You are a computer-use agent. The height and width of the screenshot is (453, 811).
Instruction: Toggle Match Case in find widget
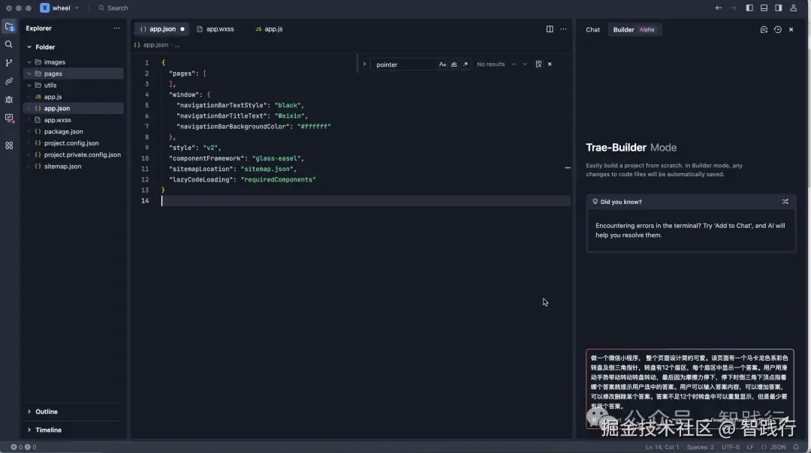[442, 64]
